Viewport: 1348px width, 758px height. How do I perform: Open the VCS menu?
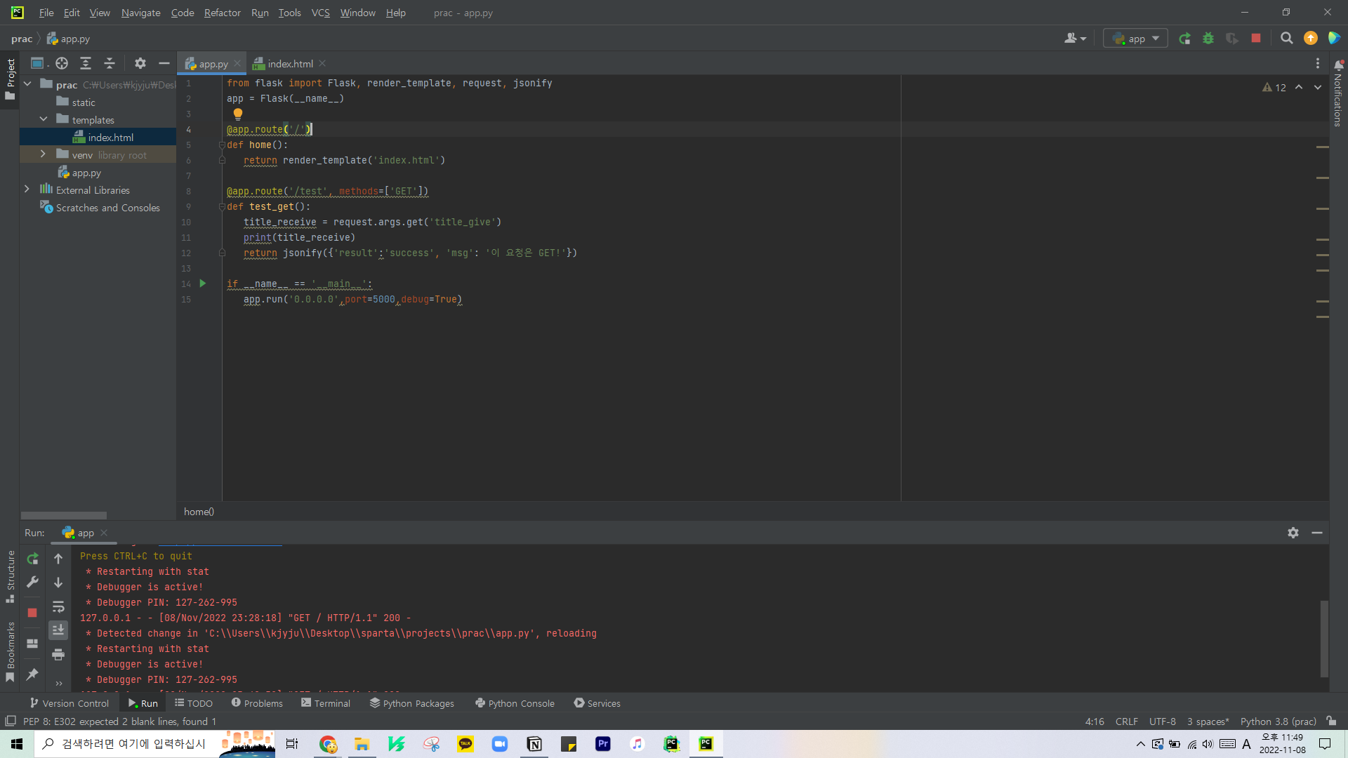tap(320, 13)
